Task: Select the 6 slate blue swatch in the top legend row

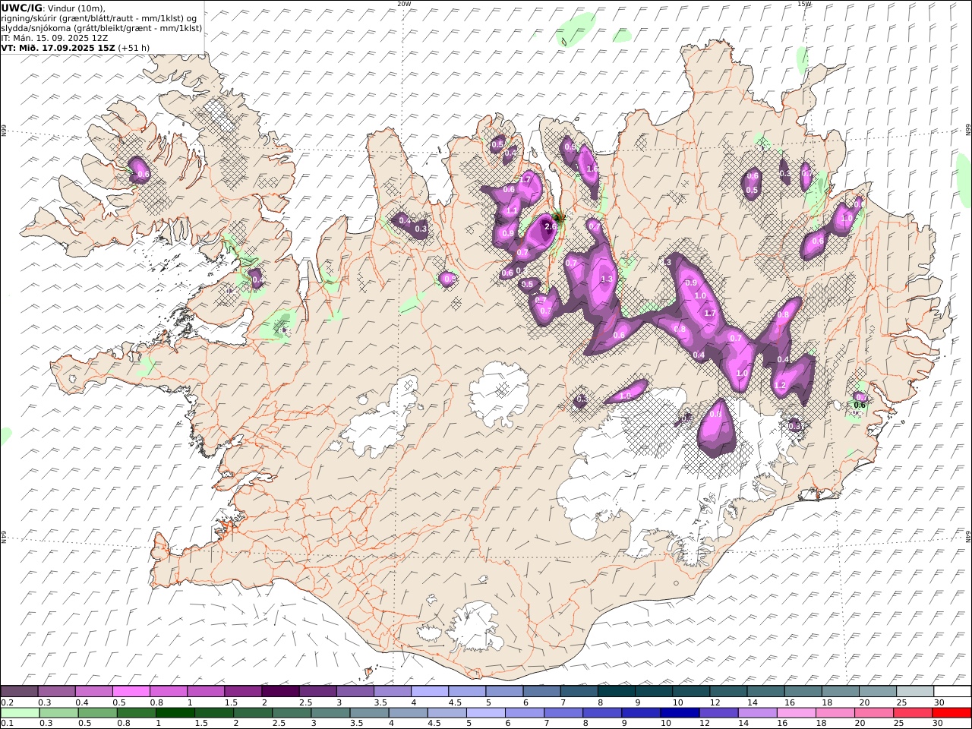Action: point(541,692)
